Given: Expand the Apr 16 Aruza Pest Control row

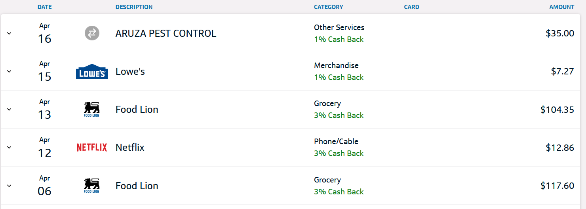Looking at the screenshot, I should pyautogui.click(x=10, y=34).
